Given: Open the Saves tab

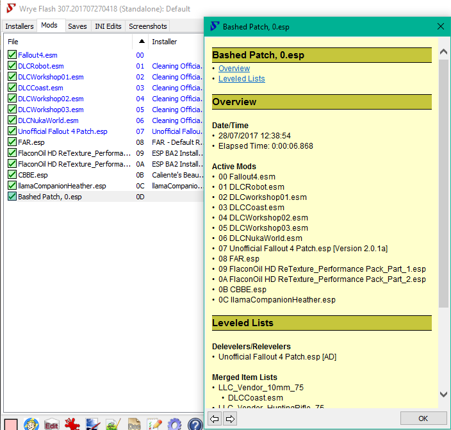Looking at the screenshot, I should [78, 26].
